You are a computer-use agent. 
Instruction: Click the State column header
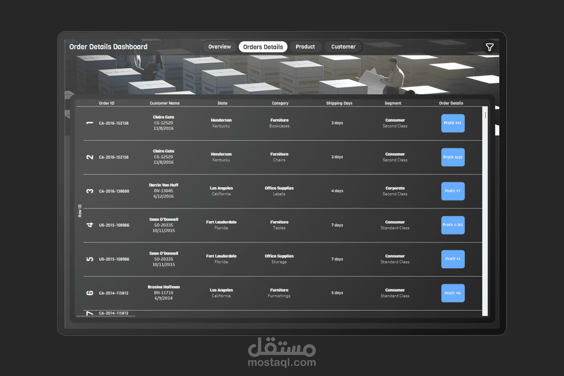[x=222, y=103]
